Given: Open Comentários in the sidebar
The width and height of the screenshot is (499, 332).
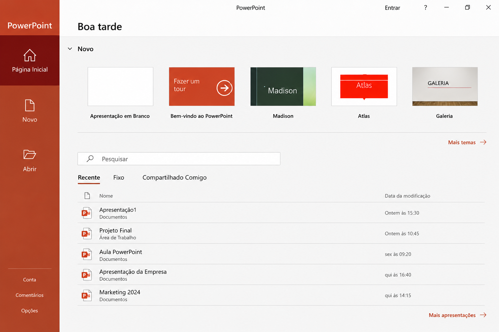Looking at the screenshot, I should click(x=30, y=295).
